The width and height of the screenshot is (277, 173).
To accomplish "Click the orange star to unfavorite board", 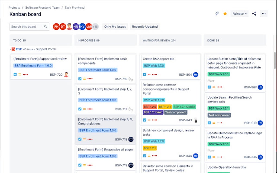I will pyautogui.click(x=225, y=14).
